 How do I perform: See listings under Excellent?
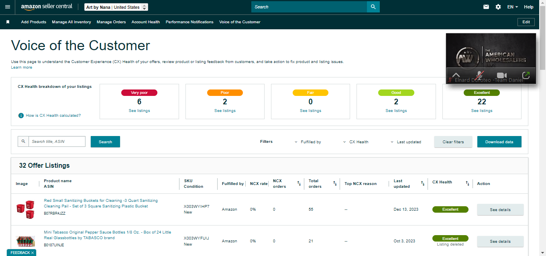click(x=482, y=111)
